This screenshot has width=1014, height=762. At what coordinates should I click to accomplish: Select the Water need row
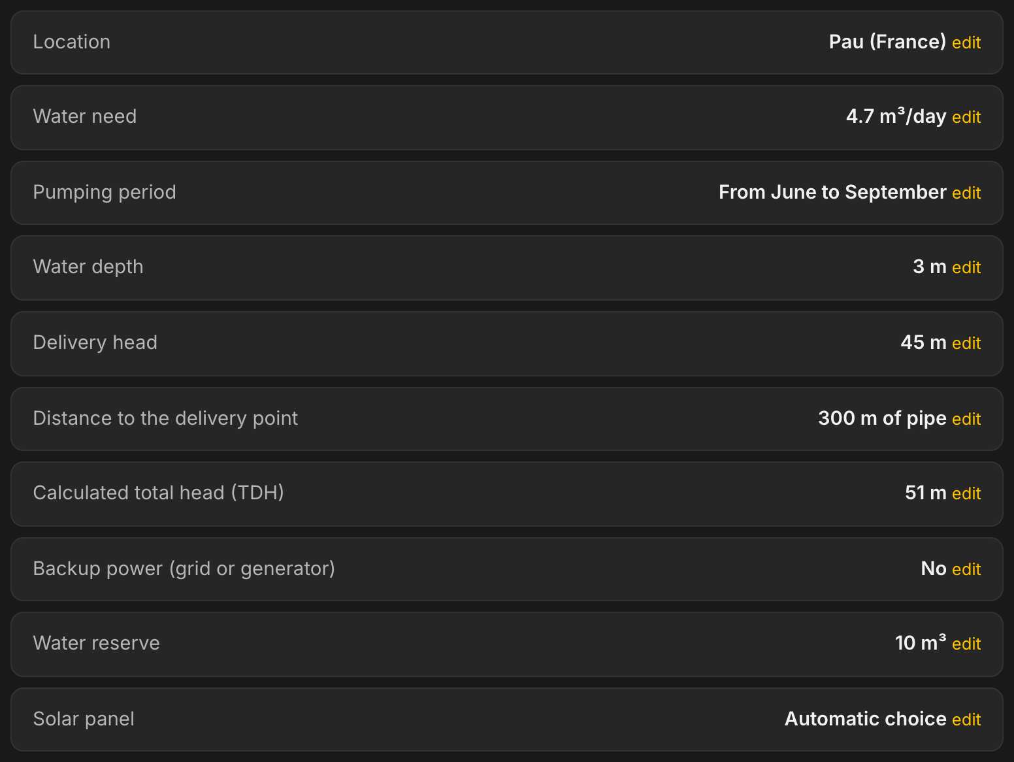pos(507,117)
